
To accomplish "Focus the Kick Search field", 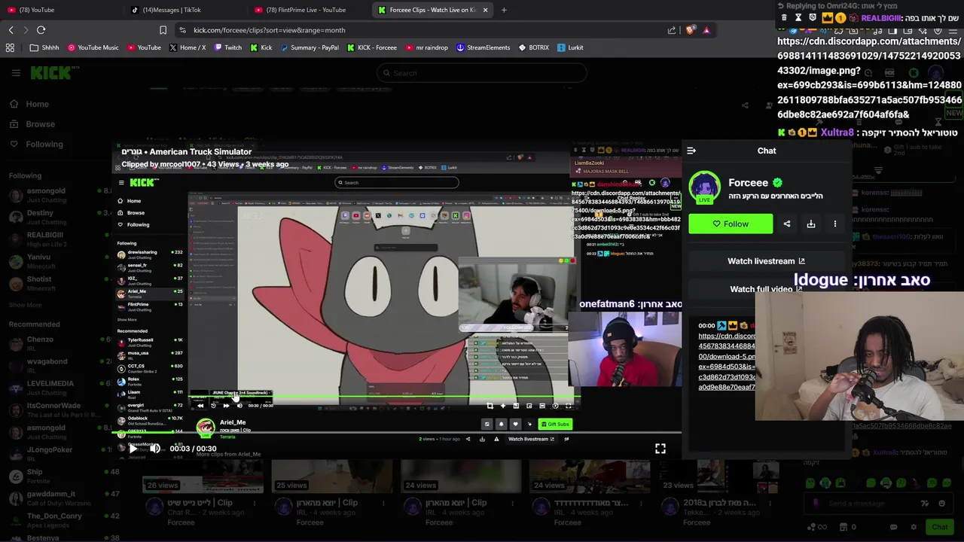I will [x=482, y=73].
